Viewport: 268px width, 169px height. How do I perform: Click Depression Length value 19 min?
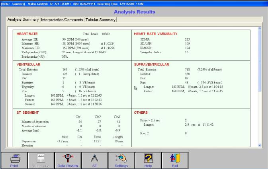click(119, 142)
